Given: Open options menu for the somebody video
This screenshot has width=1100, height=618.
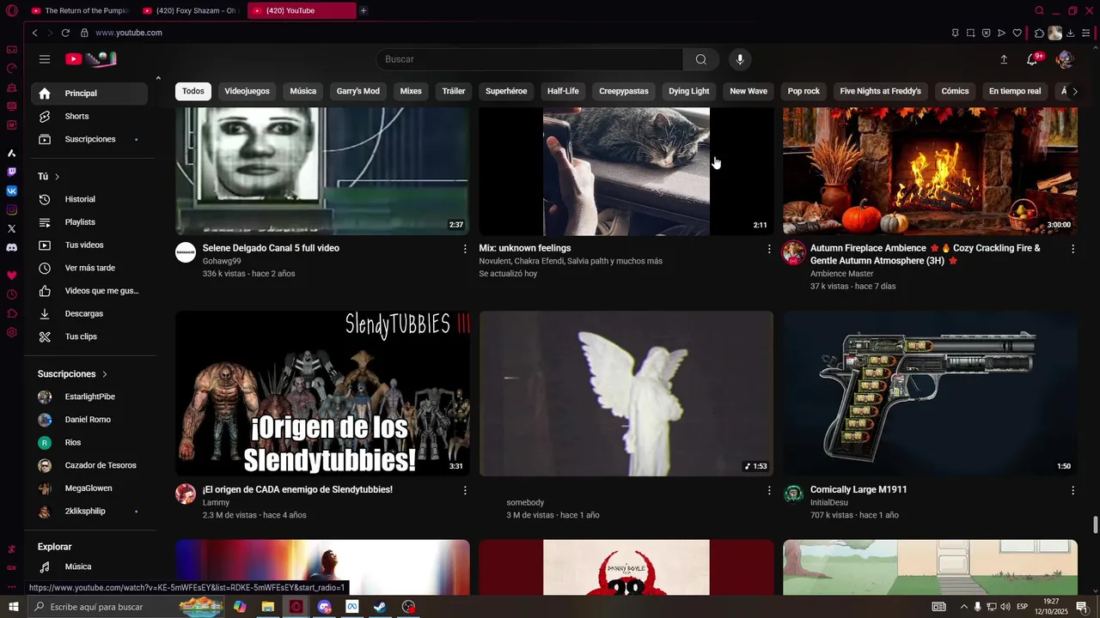Looking at the screenshot, I should [x=769, y=490].
